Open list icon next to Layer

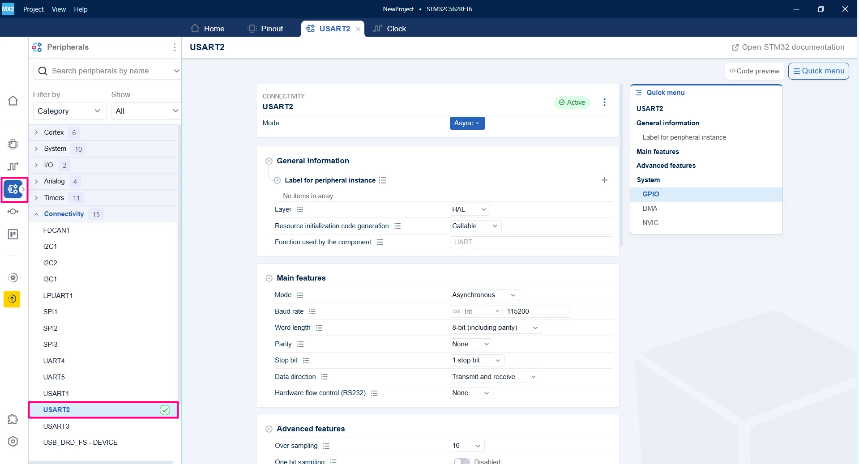(x=300, y=209)
